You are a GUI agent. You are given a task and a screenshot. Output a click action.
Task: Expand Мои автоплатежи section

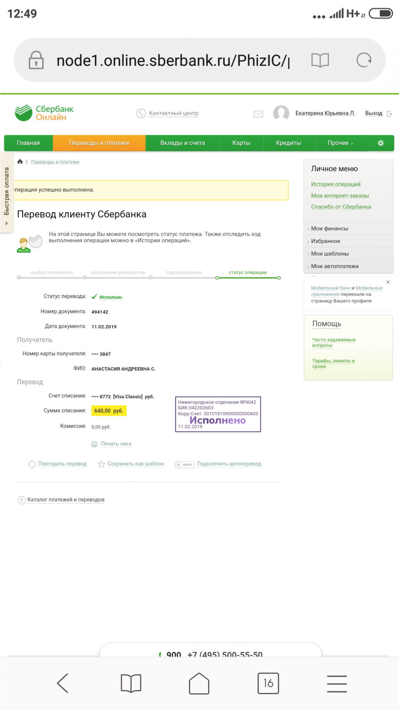pos(348,266)
